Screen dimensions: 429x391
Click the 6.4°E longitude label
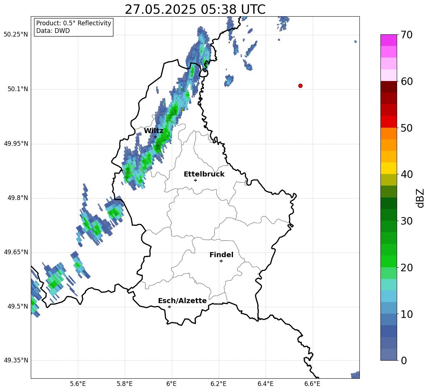[265, 384]
